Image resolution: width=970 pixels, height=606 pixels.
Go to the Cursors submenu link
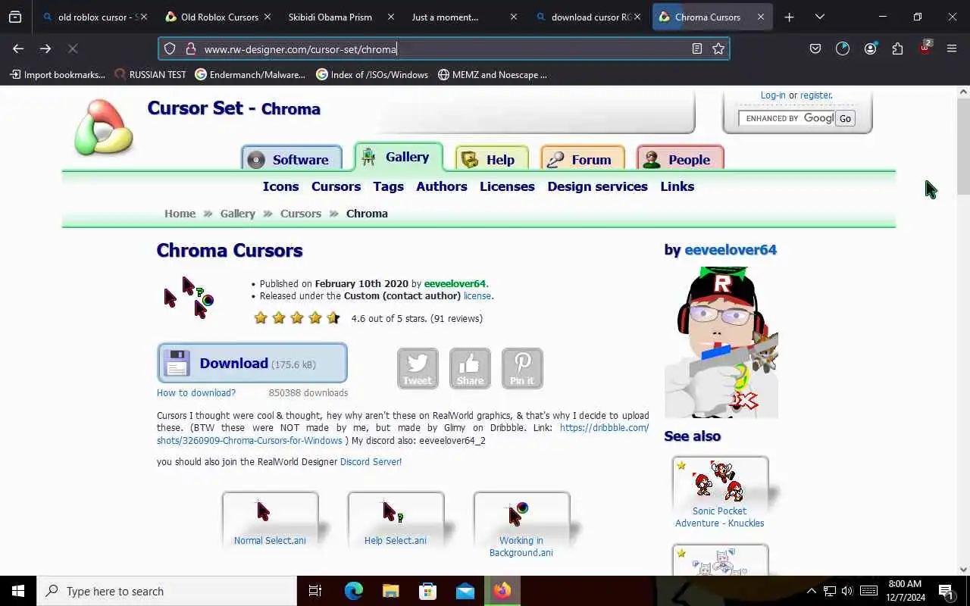[336, 186]
